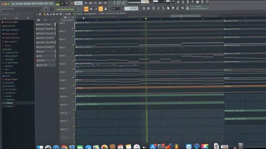266x149 pixels.
Task: Toggle the recording countdown icon
Action: pos(96,3)
